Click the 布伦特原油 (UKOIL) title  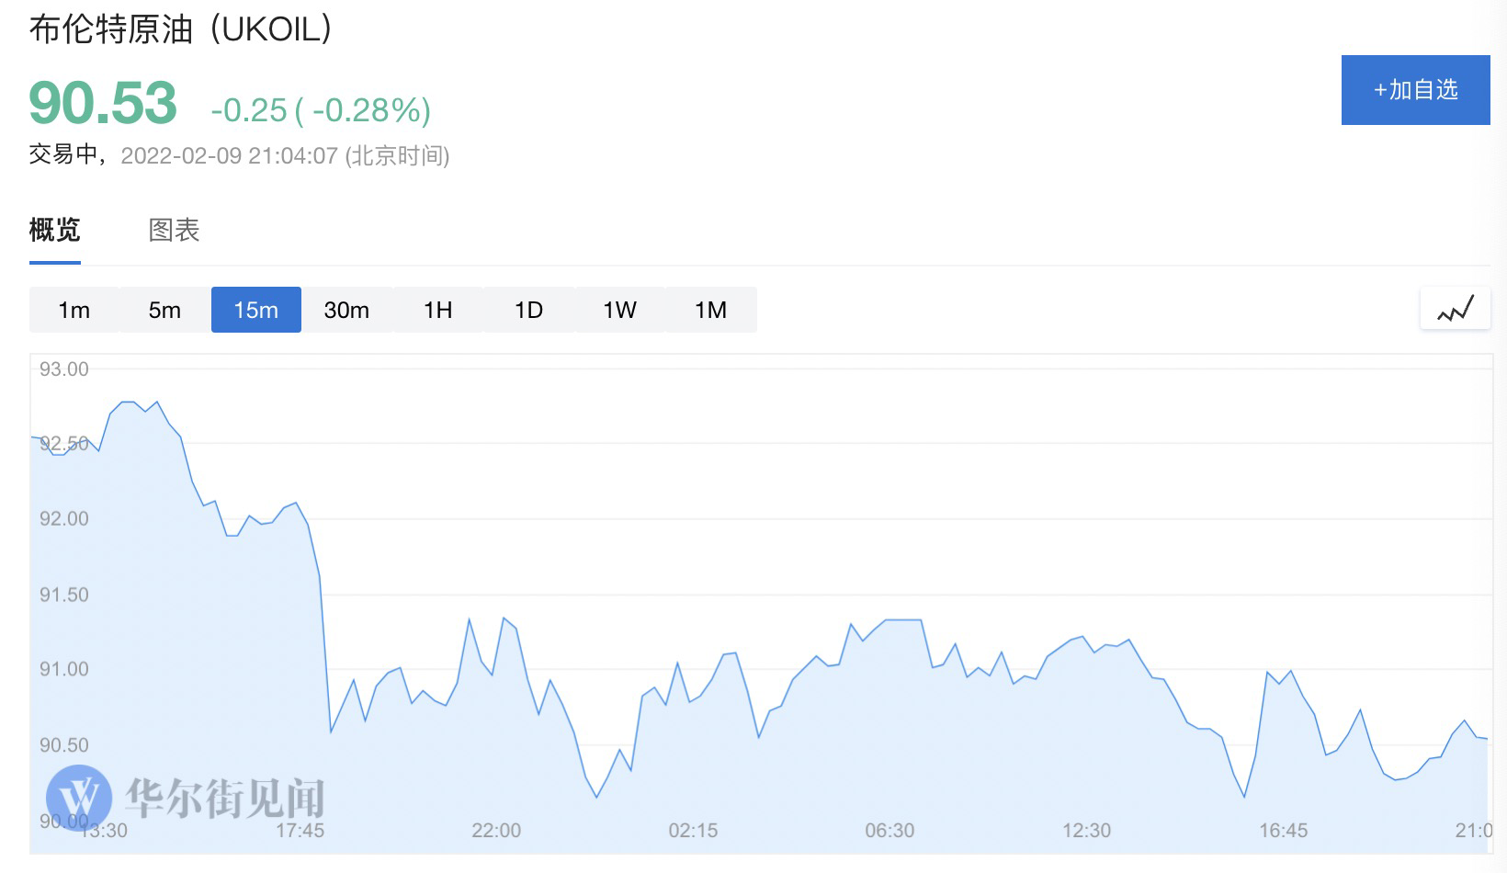coord(180,29)
